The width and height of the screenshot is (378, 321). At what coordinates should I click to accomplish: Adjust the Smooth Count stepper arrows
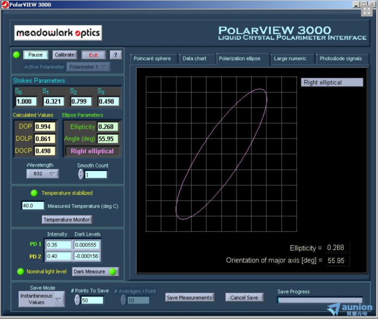pyautogui.click(x=81, y=175)
